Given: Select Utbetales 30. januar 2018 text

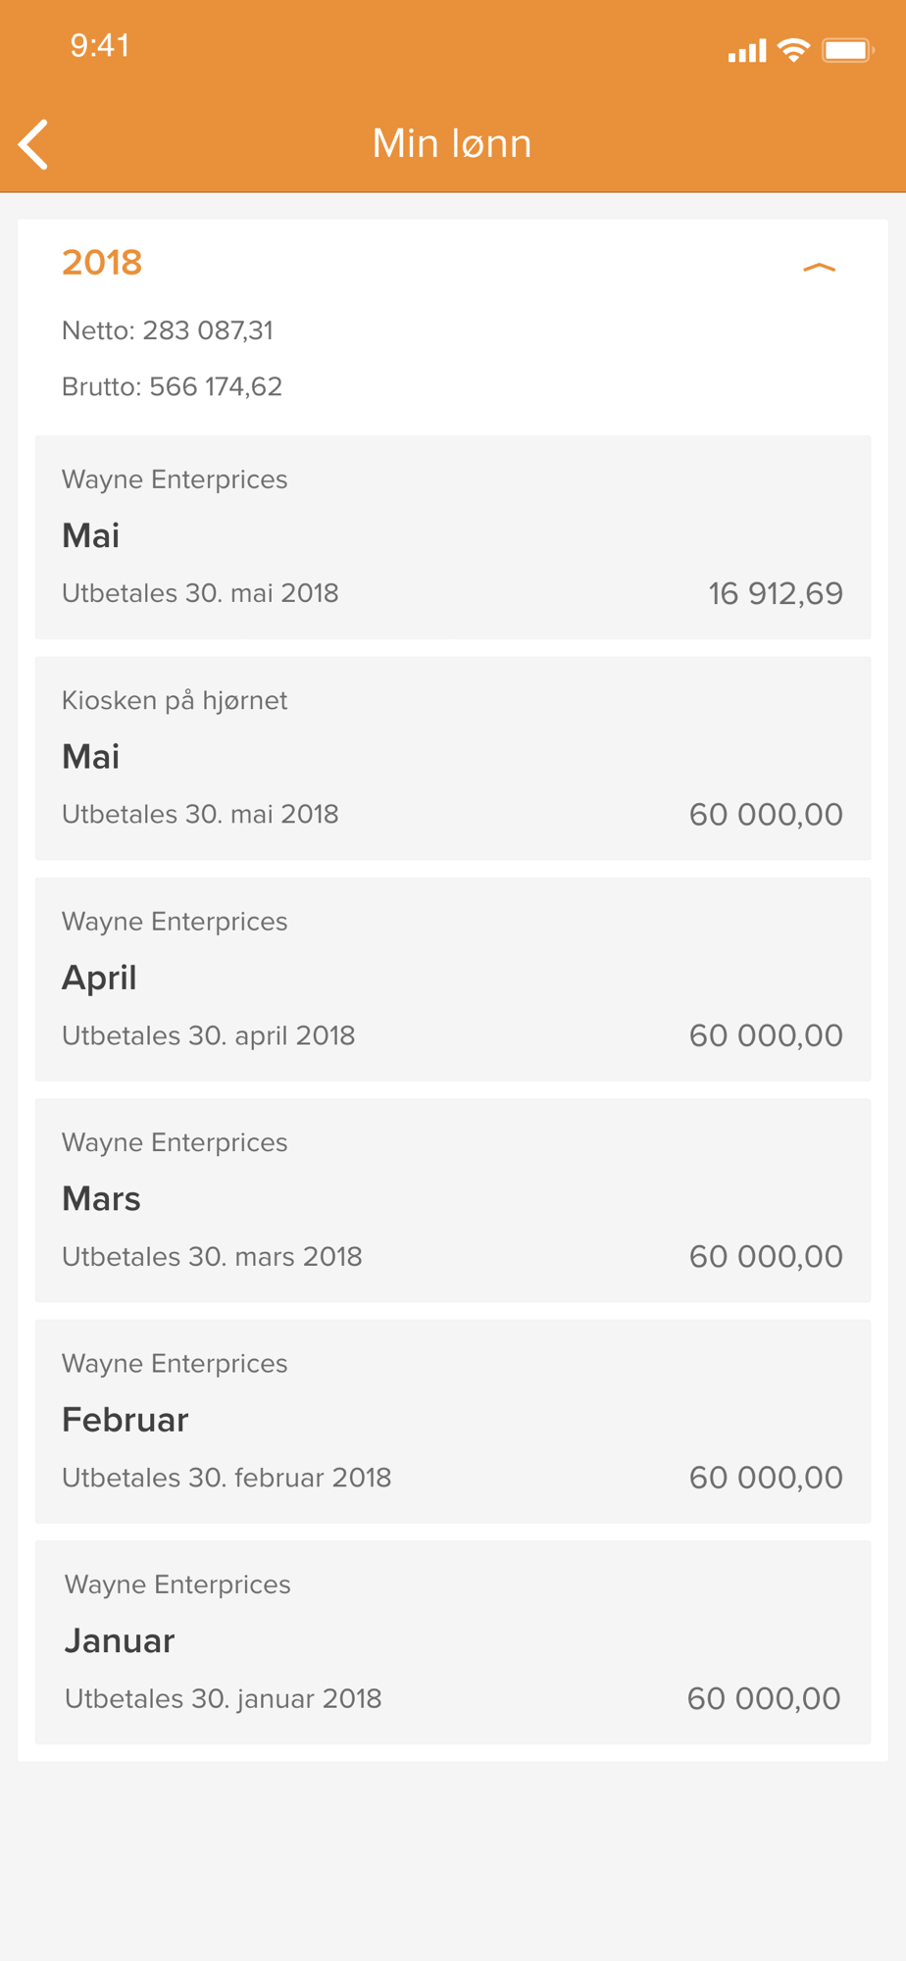Looking at the screenshot, I should coord(223,1698).
